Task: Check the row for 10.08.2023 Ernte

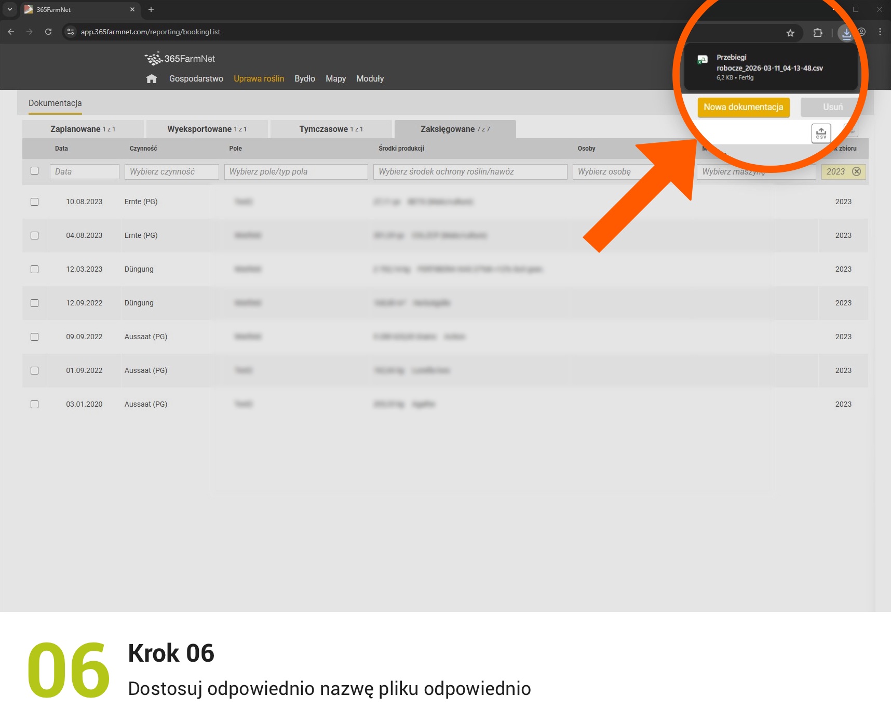Action: [x=34, y=202]
